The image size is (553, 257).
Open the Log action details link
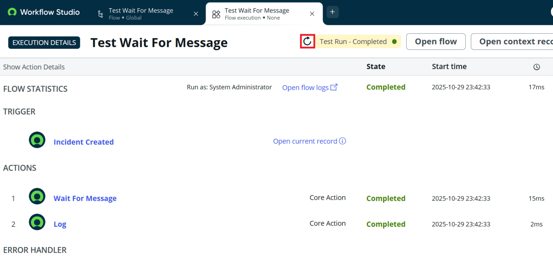[x=60, y=224]
